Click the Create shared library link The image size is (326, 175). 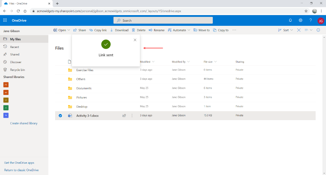point(24,123)
